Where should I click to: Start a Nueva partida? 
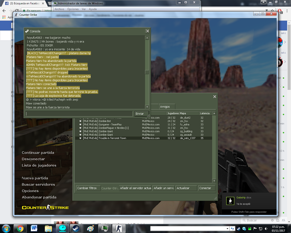pos(35,178)
